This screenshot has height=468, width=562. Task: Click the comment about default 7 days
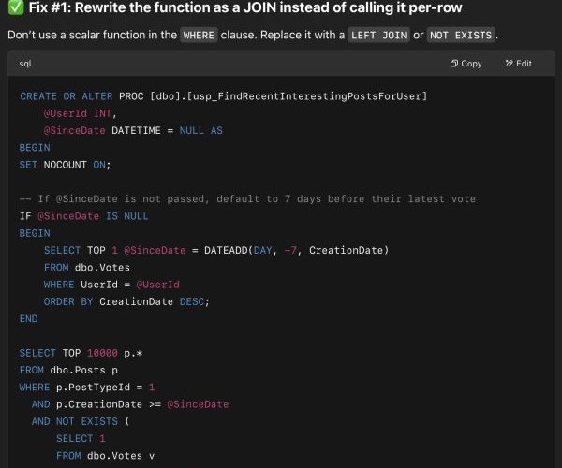click(x=247, y=199)
